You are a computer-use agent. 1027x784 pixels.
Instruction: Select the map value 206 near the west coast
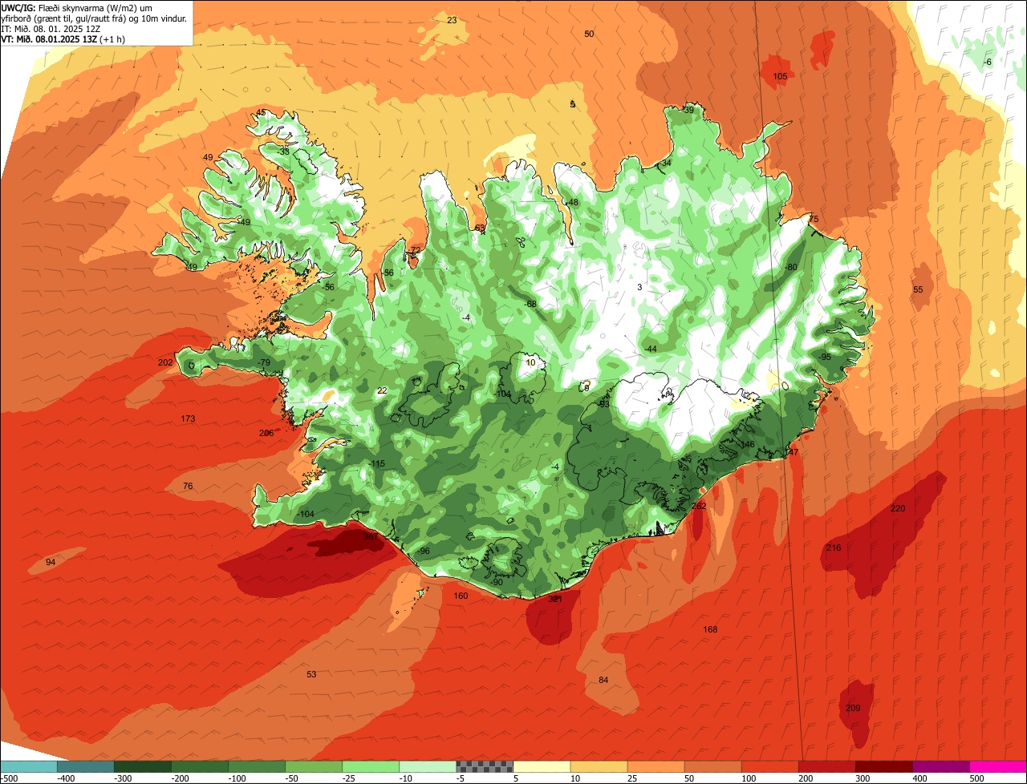pyautogui.click(x=266, y=433)
